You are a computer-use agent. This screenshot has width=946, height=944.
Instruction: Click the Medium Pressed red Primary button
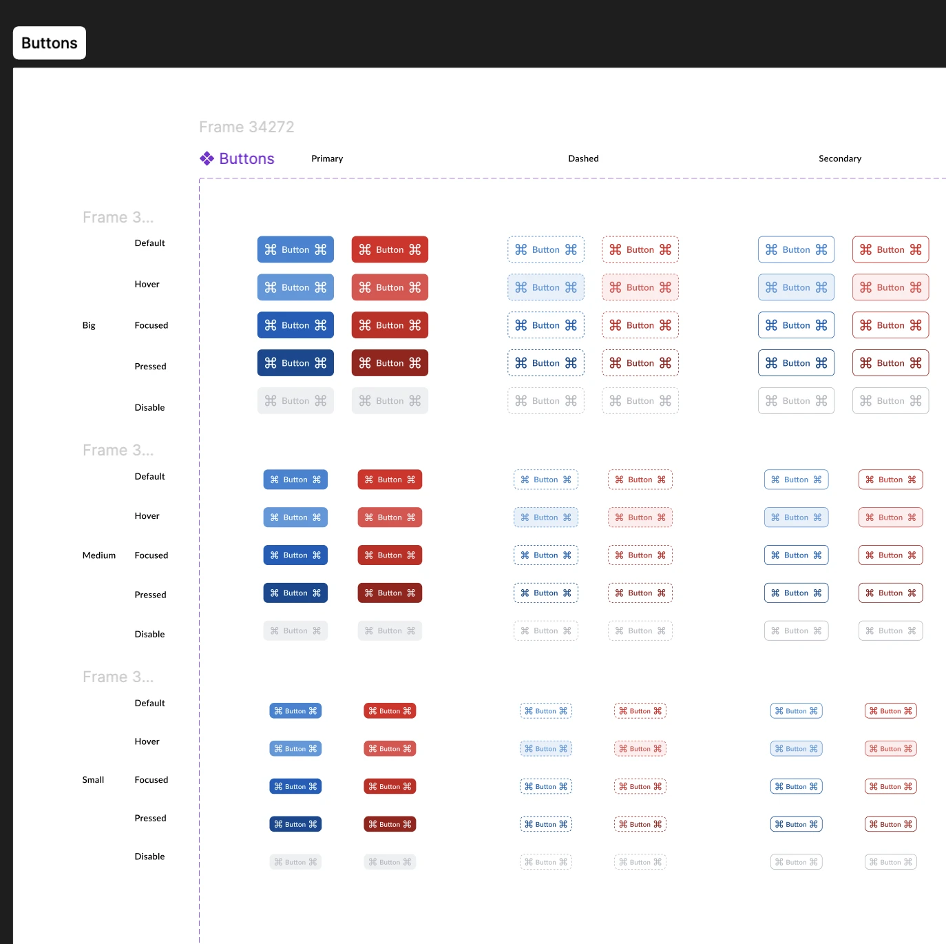tap(390, 593)
